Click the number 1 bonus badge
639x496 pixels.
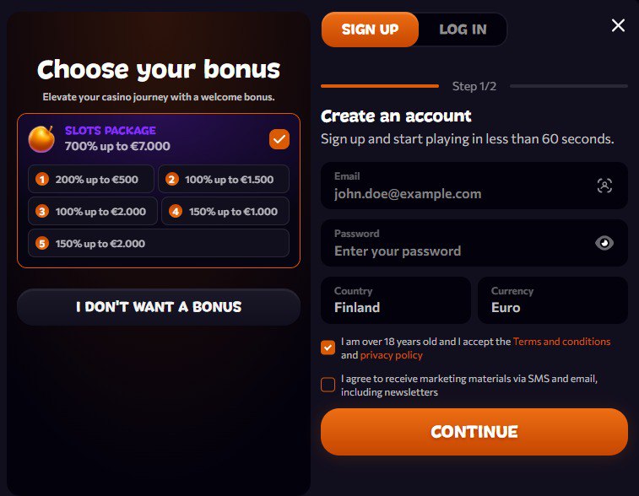pos(42,179)
